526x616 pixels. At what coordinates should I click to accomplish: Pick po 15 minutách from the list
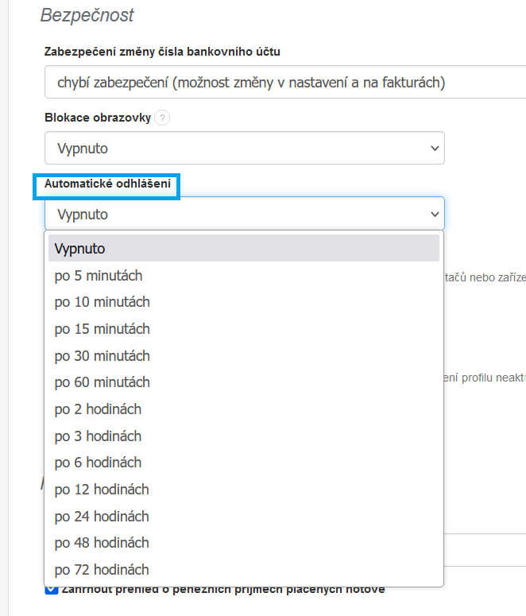click(x=244, y=329)
